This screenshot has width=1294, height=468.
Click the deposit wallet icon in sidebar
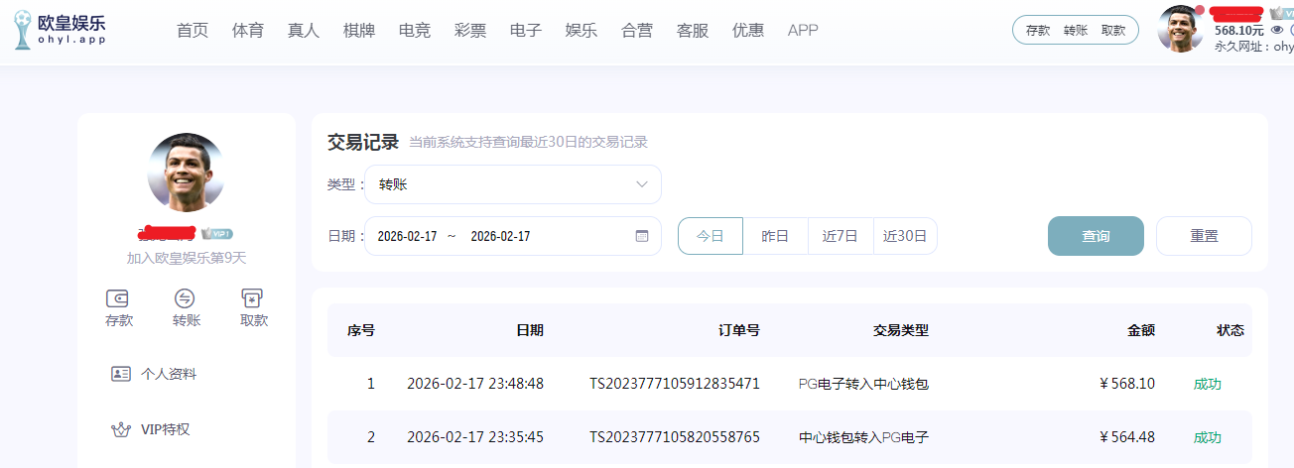point(119,298)
